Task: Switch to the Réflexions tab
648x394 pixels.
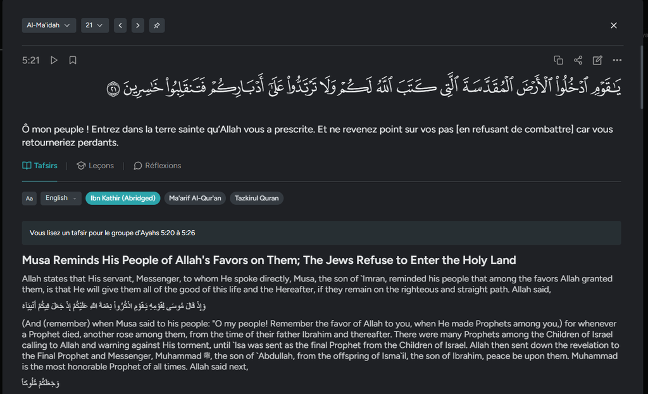Action: point(157,166)
